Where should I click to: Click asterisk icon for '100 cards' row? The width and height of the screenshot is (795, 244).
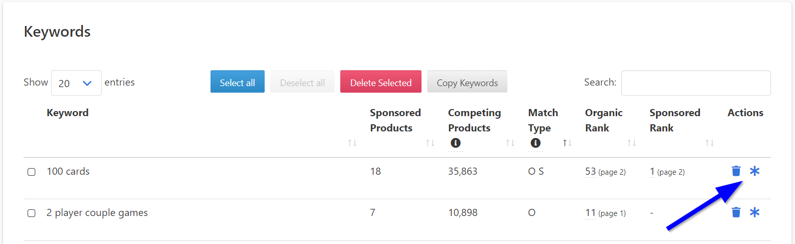pos(755,171)
